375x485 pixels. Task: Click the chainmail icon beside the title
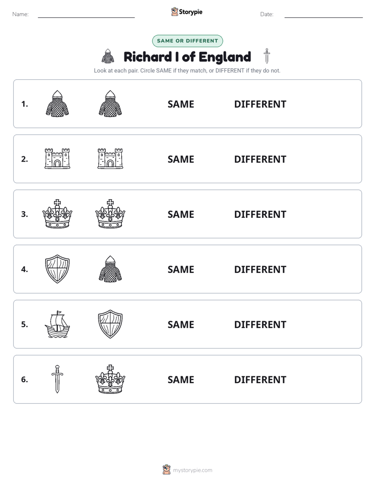(108, 56)
